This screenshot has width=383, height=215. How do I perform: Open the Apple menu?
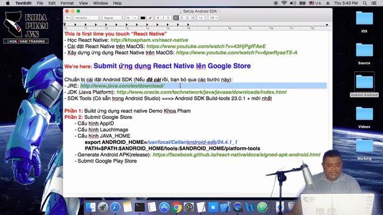click(x=8, y=3)
